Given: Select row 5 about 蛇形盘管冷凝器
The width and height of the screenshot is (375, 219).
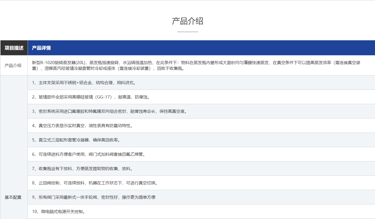Looking at the screenshot, I should pyautogui.click(x=76, y=140).
